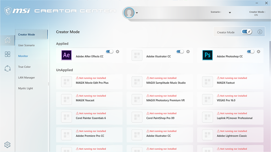Open the Home section in left sidebar
Image resolution: width=271 pixels, height=152 pixels.
(x=7, y=40)
